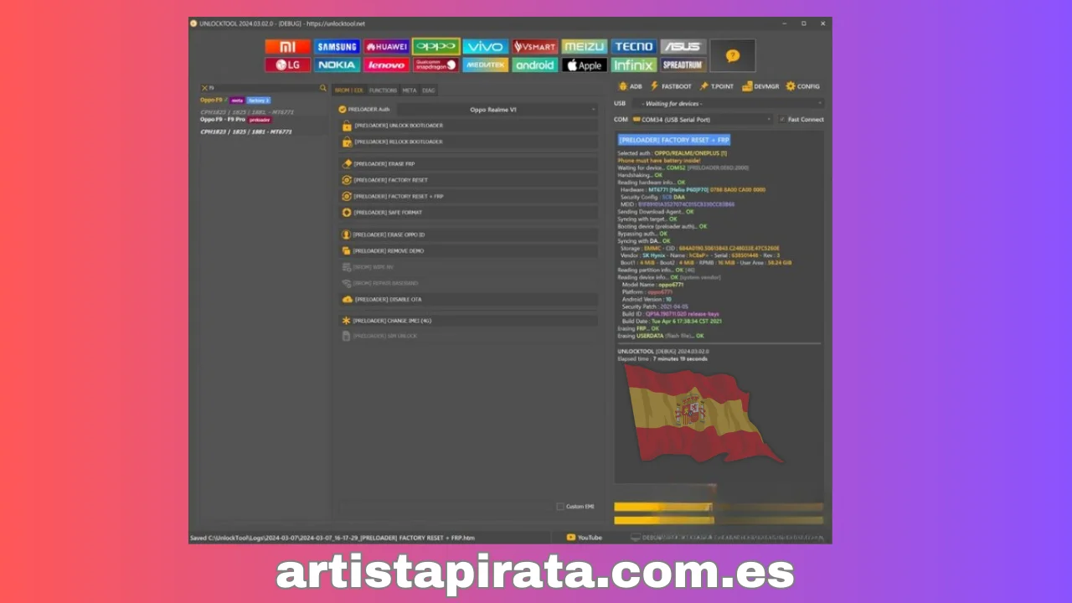Click the model search field
This screenshot has width=1072, height=603.
coord(263,87)
